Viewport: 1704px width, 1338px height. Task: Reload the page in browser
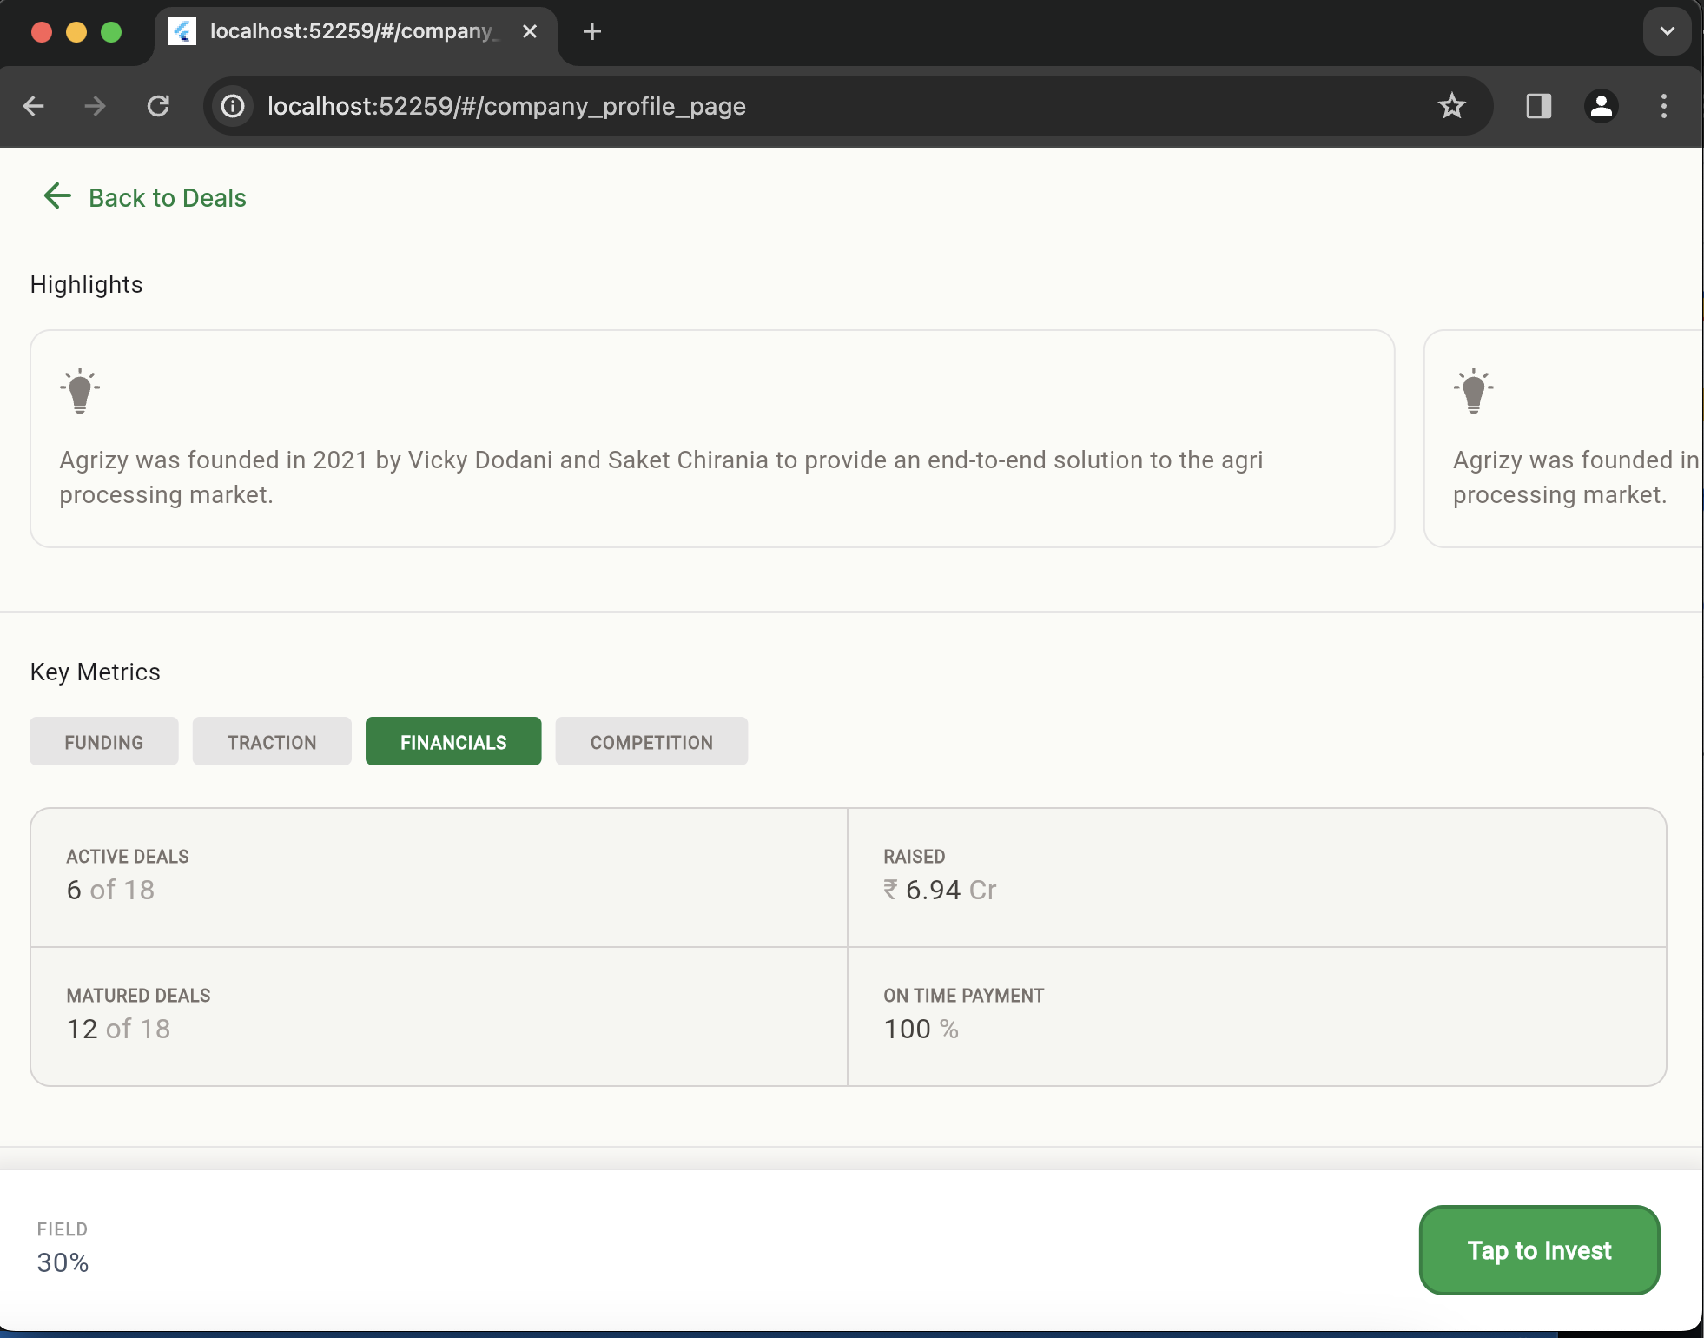pyautogui.click(x=158, y=106)
